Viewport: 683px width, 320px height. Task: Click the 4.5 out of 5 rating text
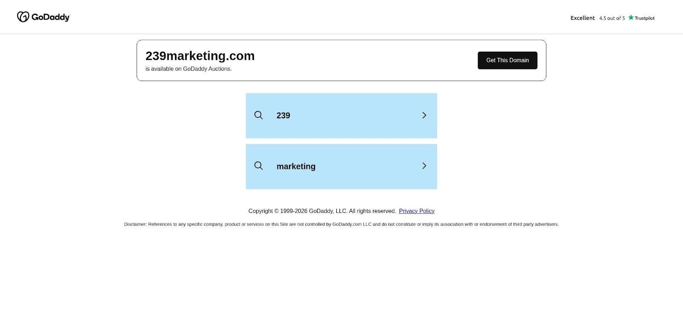click(612, 18)
